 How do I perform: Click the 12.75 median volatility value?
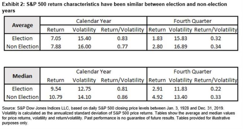84,89
